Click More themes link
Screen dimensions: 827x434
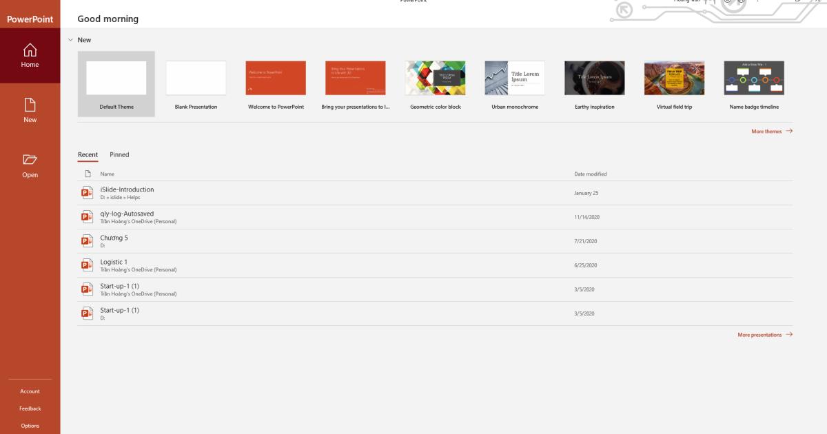pyautogui.click(x=772, y=131)
